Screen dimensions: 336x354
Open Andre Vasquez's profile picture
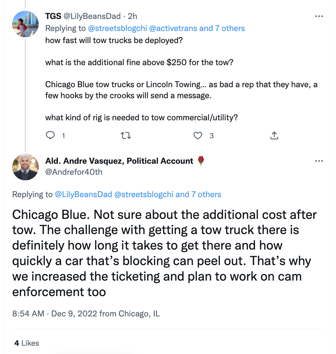25,167
